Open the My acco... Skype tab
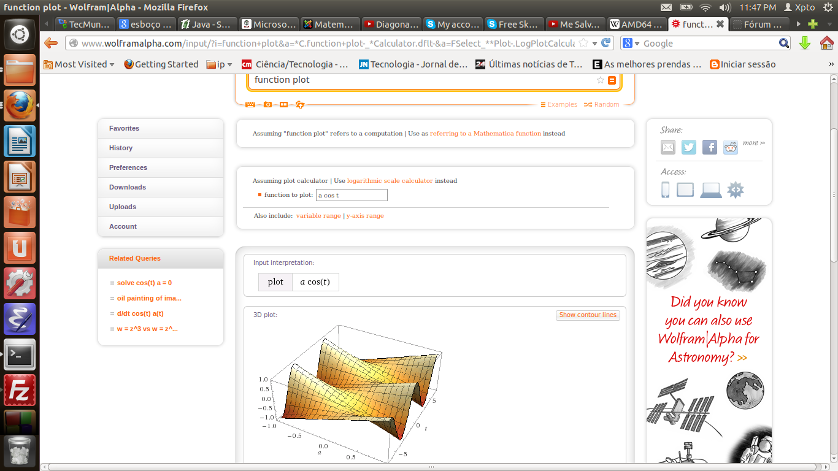This screenshot has height=471, width=838. click(x=453, y=25)
